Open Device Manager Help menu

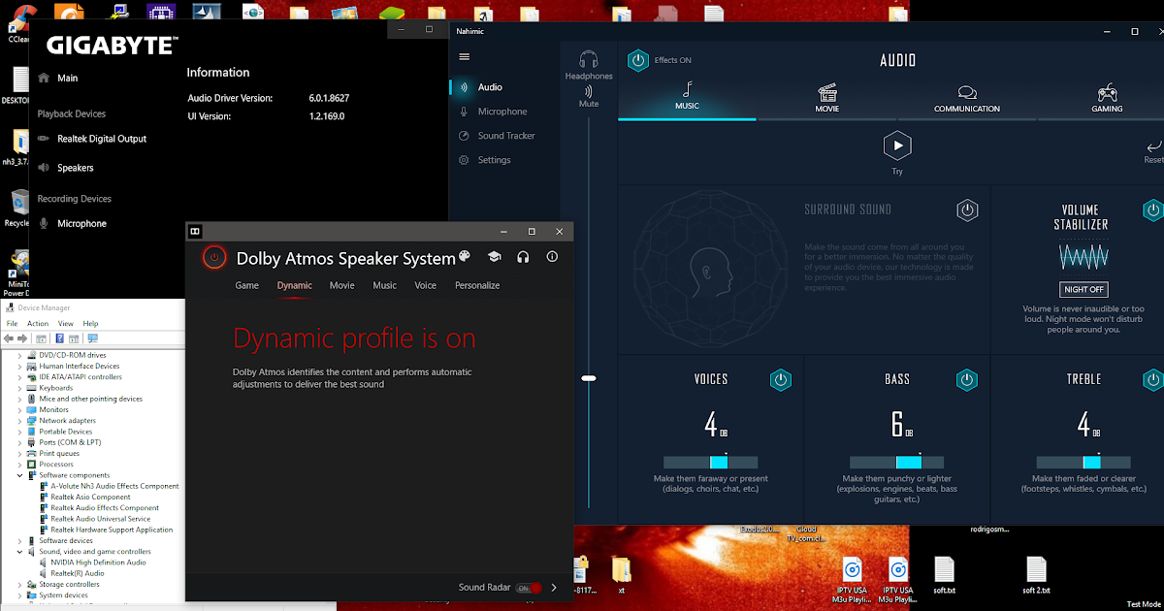[90, 323]
